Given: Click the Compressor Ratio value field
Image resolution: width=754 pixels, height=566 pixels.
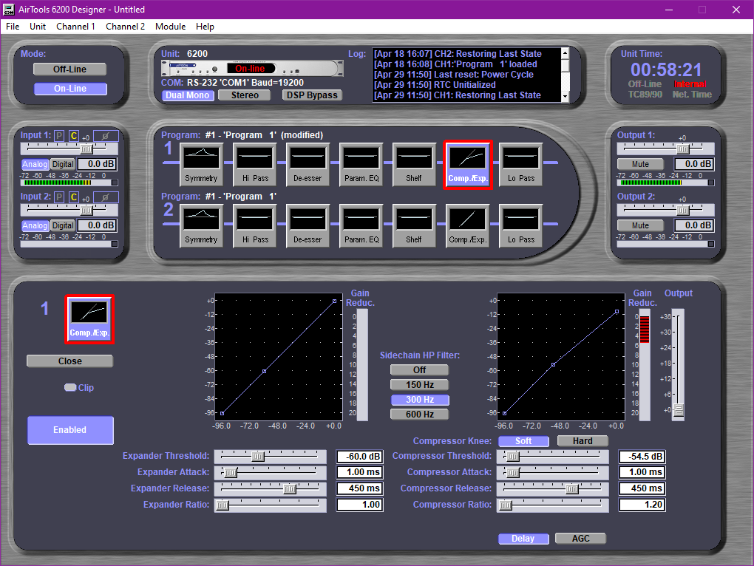Looking at the screenshot, I should click(642, 505).
